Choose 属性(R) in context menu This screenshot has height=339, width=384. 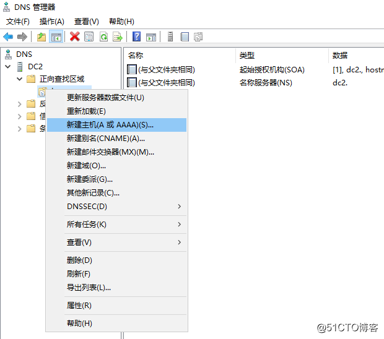117,306
